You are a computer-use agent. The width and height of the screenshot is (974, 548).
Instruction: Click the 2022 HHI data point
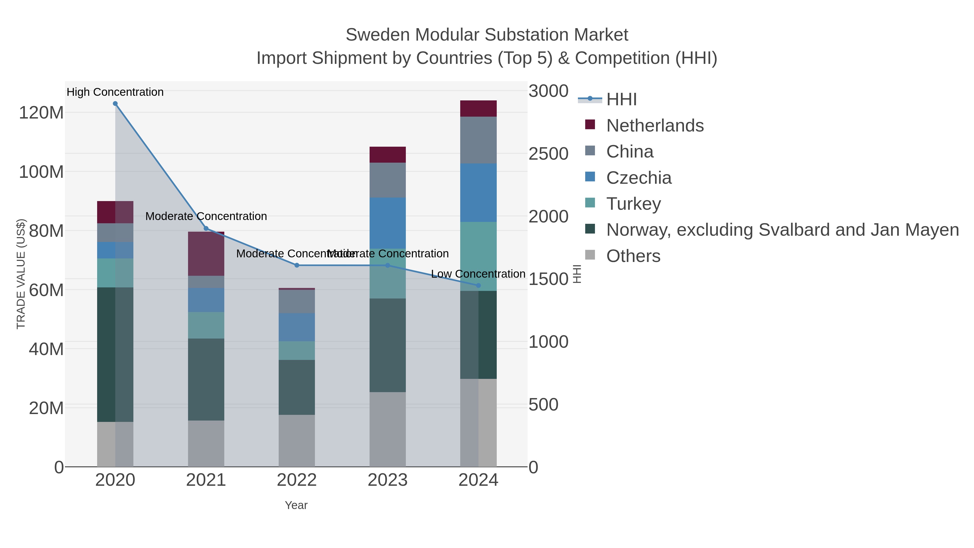297,265
